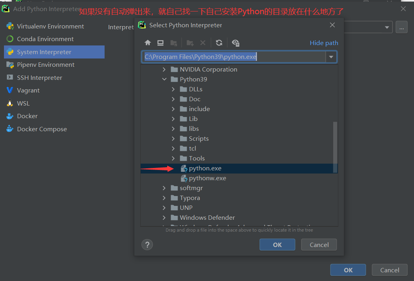The width and height of the screenshot is (414, 281).
Task: Open SSH Interpreter option
Action: [x=40, y=78]
